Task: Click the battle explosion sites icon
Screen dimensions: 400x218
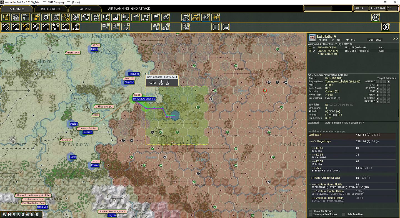Action: (x=166, y=17)
